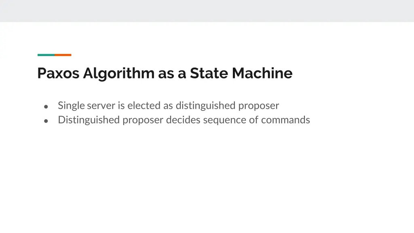This screenshot has height=233, width=414.
Task: Click the first bullet point dot
Action: (46, 106)
